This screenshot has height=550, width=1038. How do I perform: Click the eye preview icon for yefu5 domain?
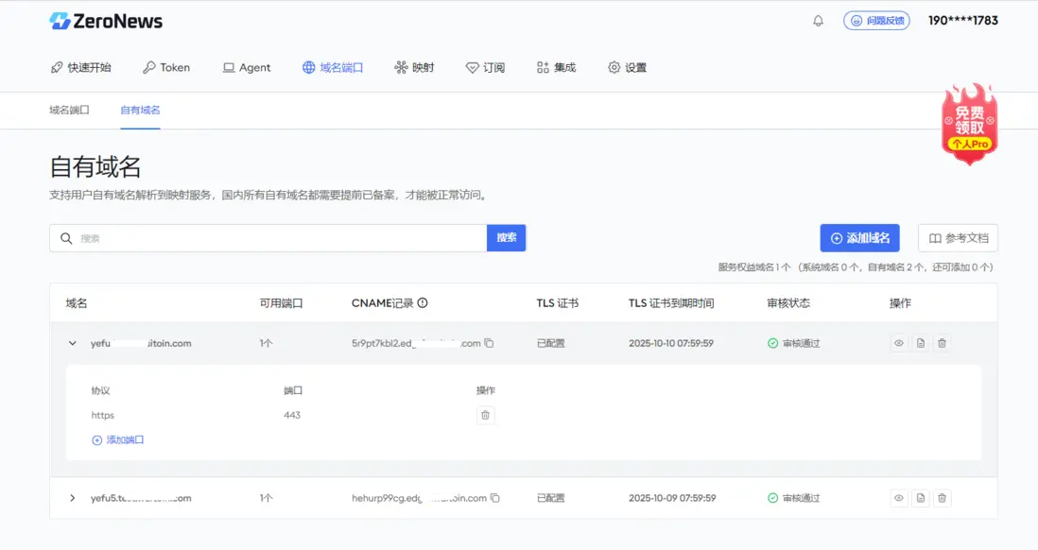[x=898, y=498]
